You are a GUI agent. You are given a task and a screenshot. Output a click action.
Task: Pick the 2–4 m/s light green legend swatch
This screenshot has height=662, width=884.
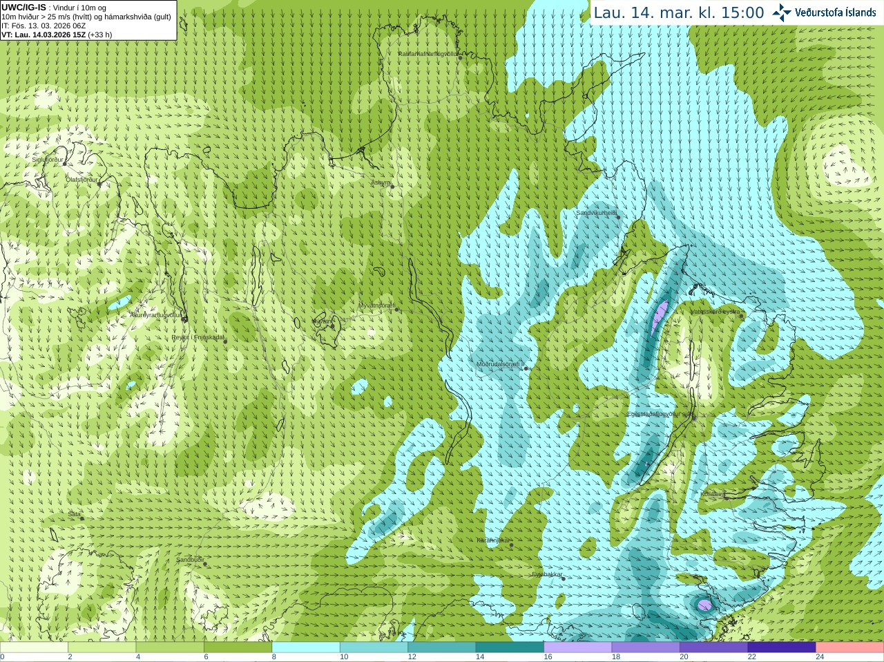coord(102,647)
